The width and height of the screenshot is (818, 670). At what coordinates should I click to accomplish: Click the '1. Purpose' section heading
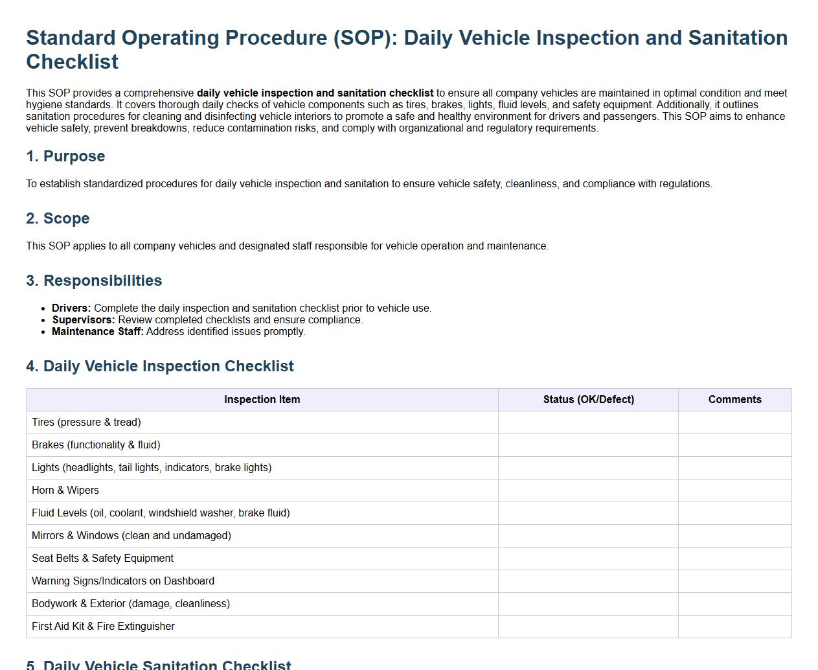[x=65, y=156]
